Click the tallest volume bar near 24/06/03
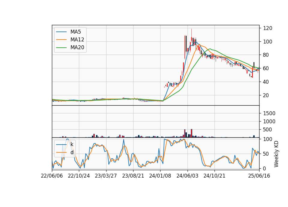 point(192,133)
